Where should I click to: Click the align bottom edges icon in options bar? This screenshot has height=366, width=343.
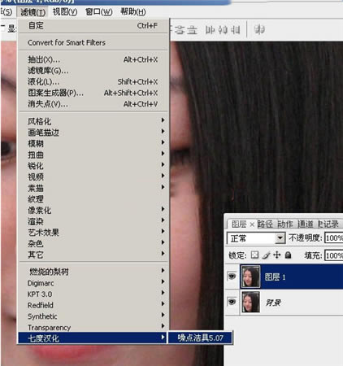click(192, 29)
